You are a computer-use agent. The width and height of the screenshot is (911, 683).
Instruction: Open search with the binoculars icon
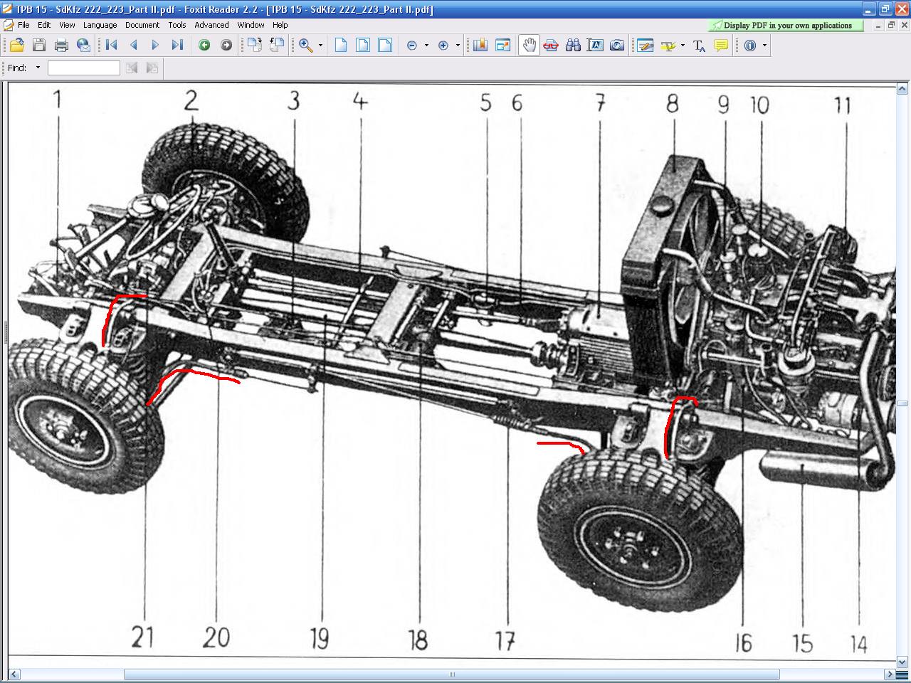coord(573,46)
